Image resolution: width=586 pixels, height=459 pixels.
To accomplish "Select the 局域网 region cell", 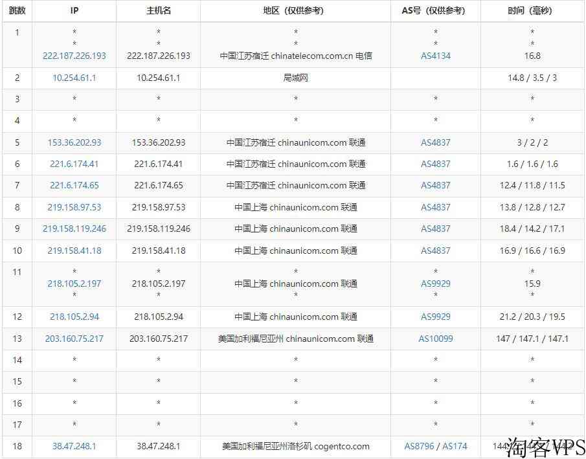I will 296,78.
